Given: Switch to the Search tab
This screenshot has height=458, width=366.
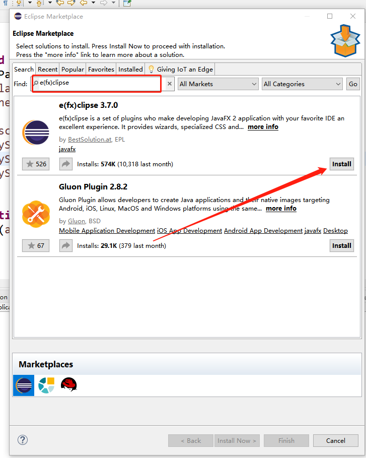Looking at the screenshot, I should pos(24,69).
